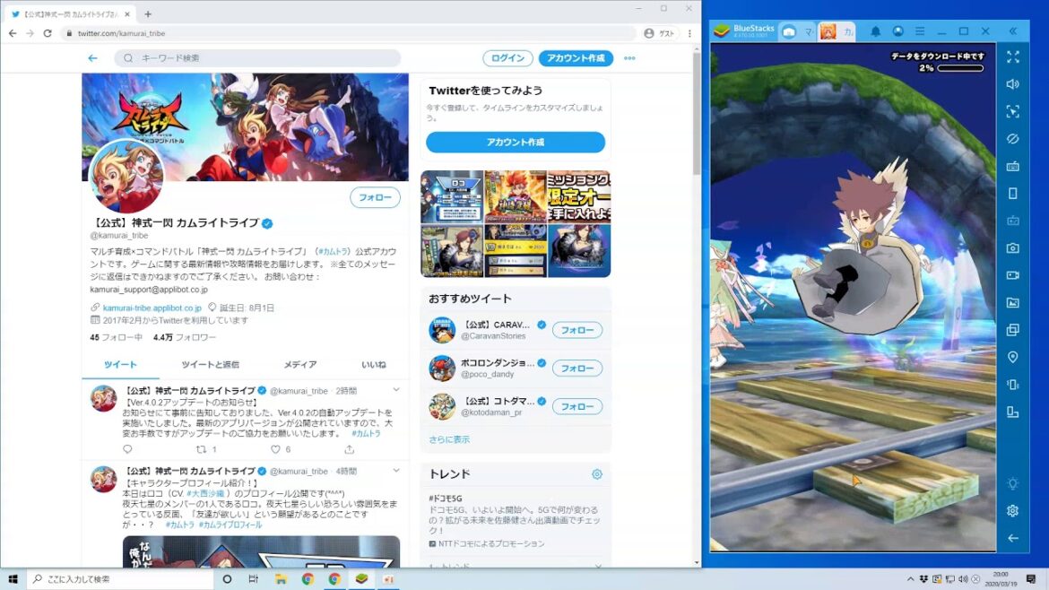Open BlueStacks set location pin icon

point(1012,357)
